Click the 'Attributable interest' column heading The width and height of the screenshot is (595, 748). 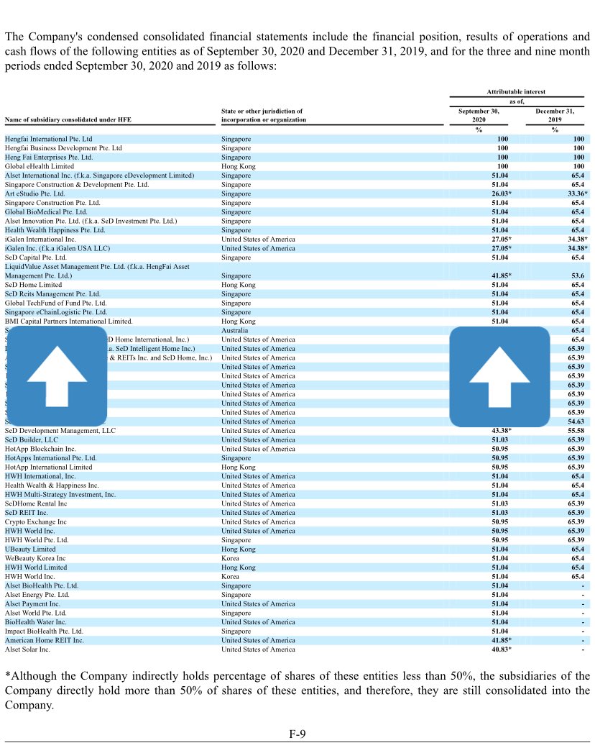click(x=516, y=91)
